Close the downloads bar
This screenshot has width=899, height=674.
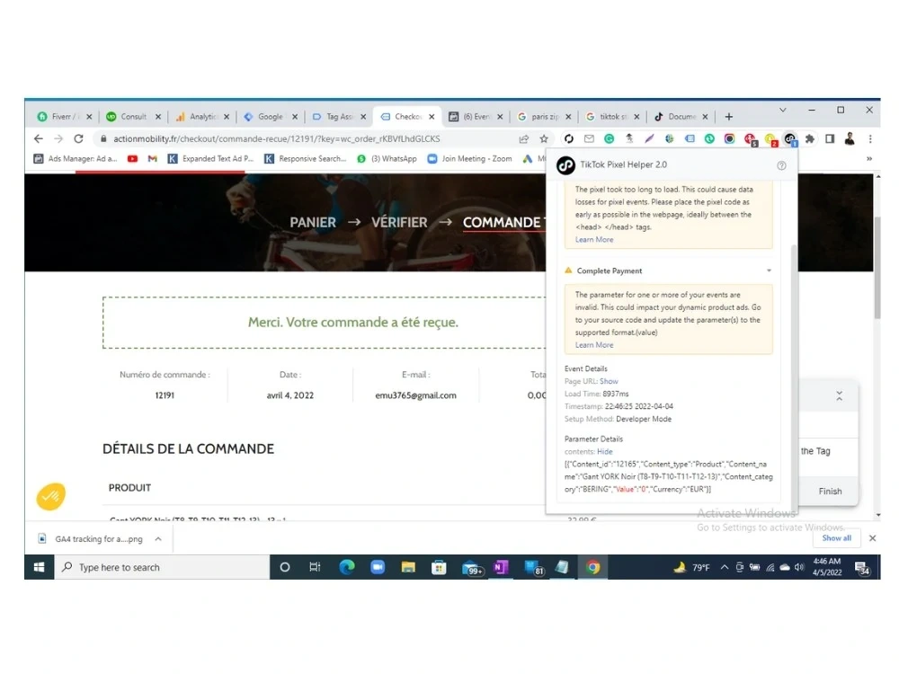tap(872, 538)
